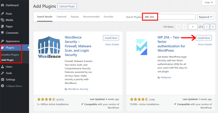Click the previous page pagination arrow
Viewport: 218px width, 113px height.
[x=184, y=27]
